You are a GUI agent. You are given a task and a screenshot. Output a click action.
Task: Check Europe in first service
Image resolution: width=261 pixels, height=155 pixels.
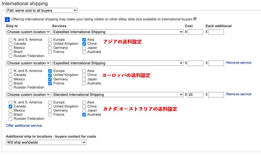pyautogui.click(x=50, y=40)
